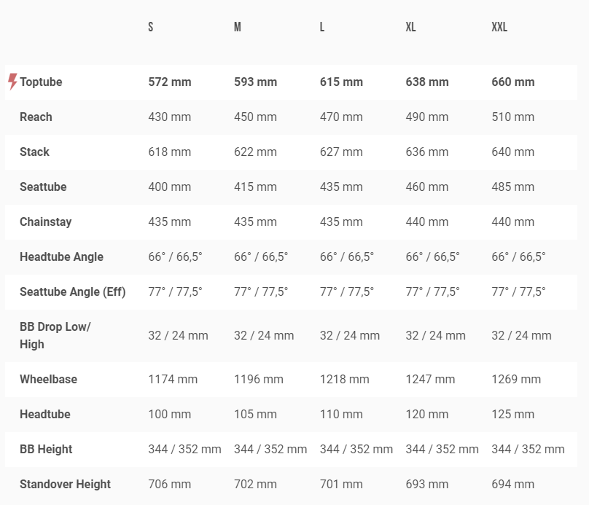
Task: Select the M size column header
Action: pyautogui.click(x=238, y=27)
